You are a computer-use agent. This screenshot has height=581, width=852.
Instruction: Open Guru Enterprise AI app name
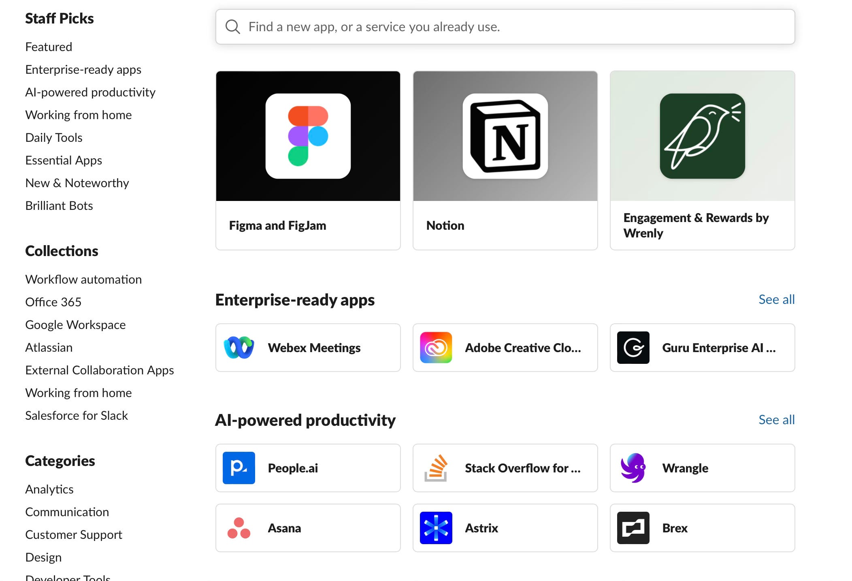click(x=719, y=348)
